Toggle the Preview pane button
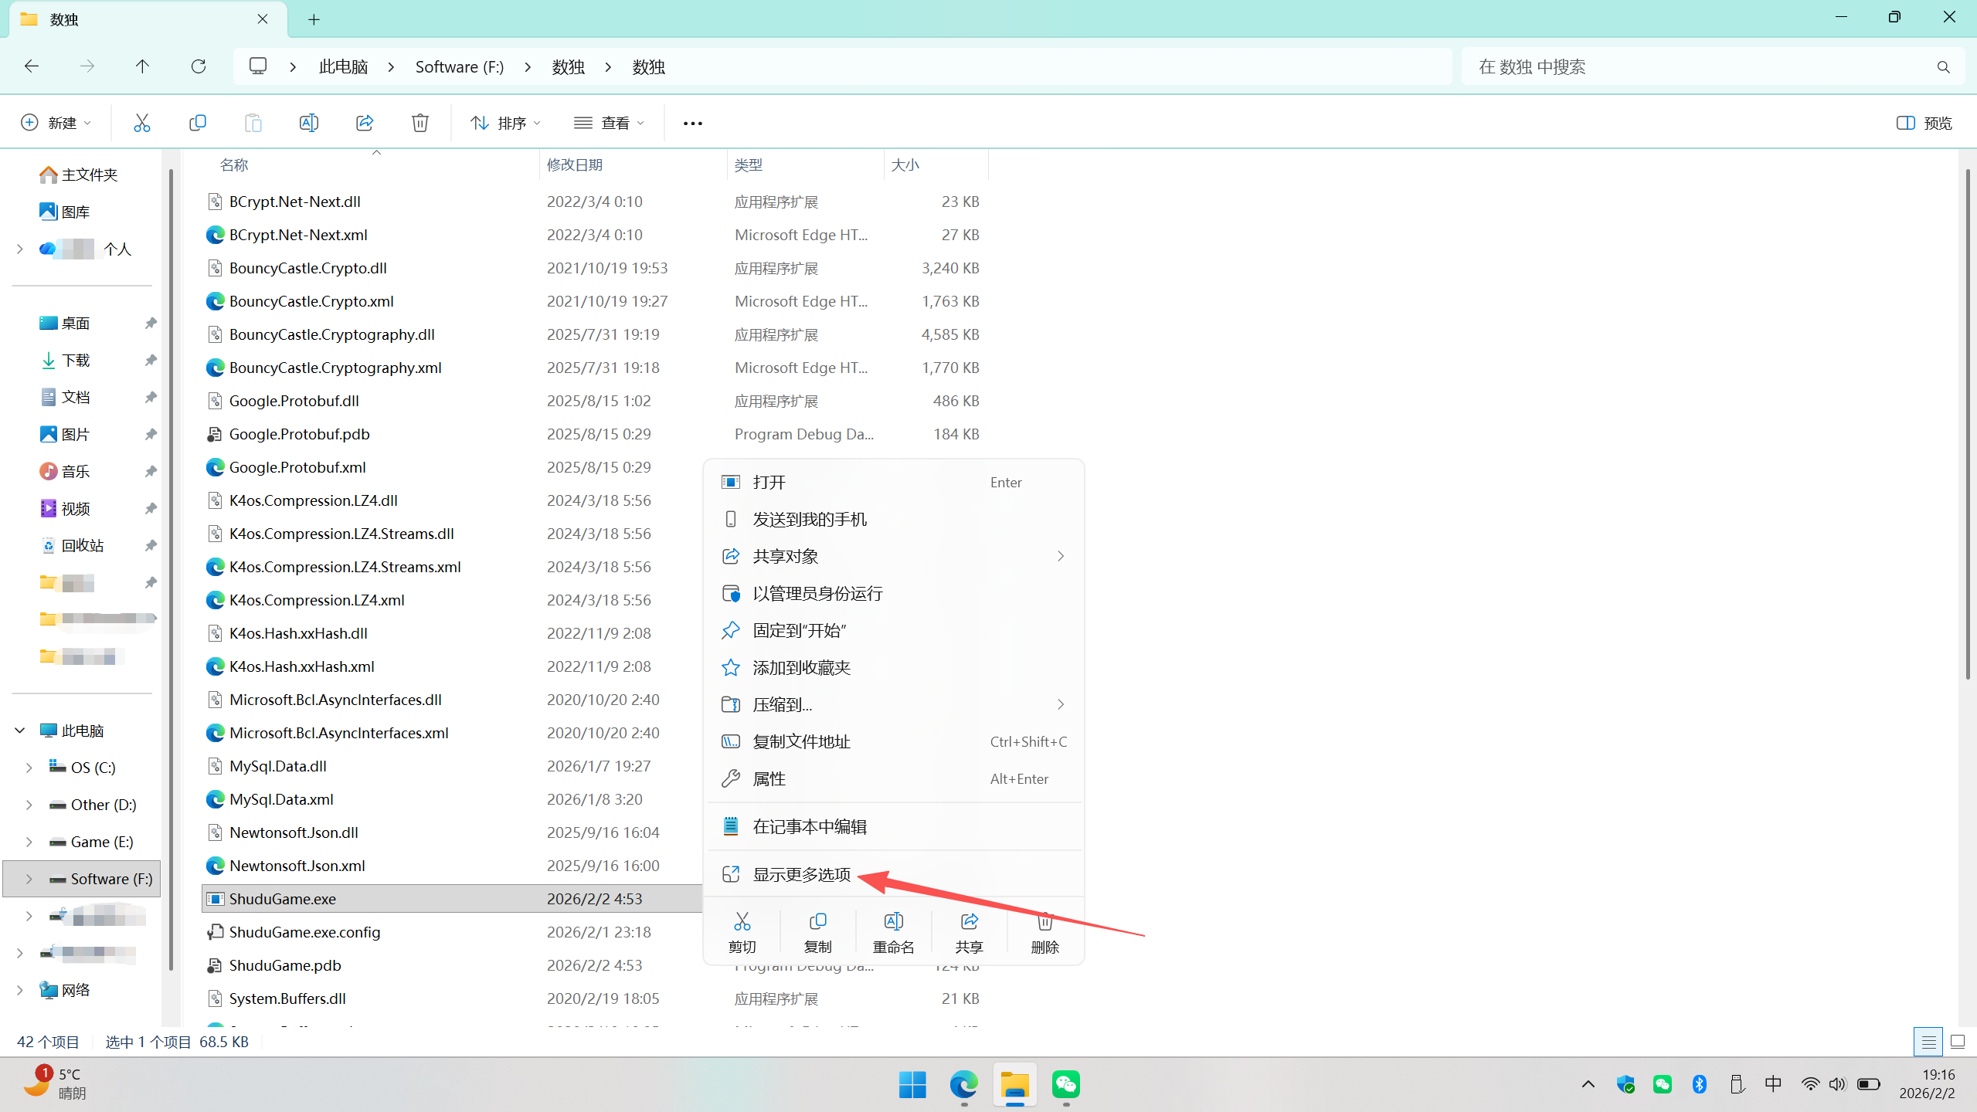The height and width of the screenshot is (1112, 1977). [x=1924, y=123]
